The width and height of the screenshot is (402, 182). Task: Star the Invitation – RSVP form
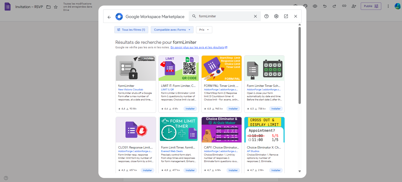(56, 7)
